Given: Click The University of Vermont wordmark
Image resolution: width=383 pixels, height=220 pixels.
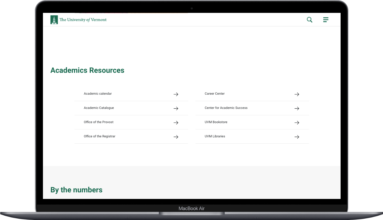Looking at the screenshot, I should point(83,20).
